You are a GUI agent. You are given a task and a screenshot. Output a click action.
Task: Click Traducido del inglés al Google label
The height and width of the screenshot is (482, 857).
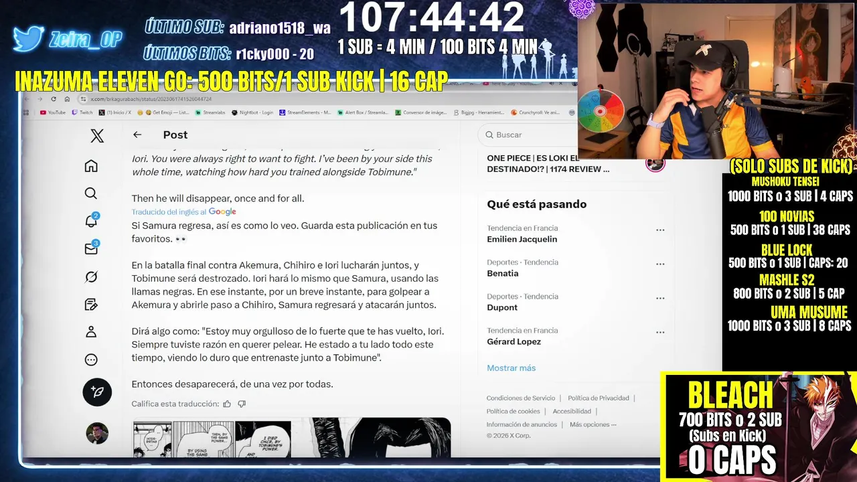coord(183,212)
